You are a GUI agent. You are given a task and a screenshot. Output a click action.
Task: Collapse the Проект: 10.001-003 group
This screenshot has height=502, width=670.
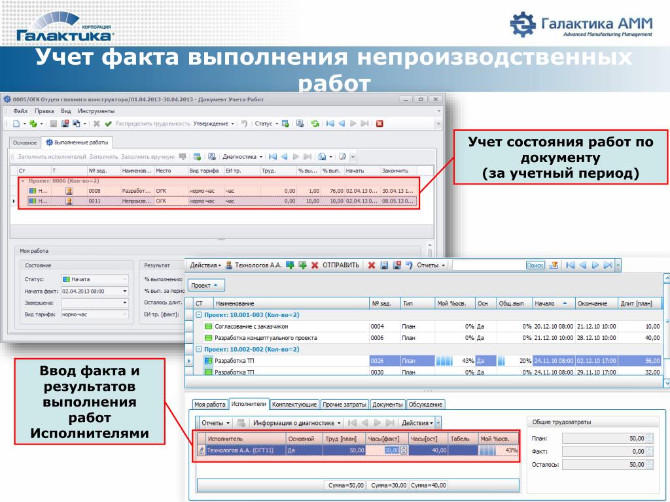pyautogui.click(x=199, y=315)
